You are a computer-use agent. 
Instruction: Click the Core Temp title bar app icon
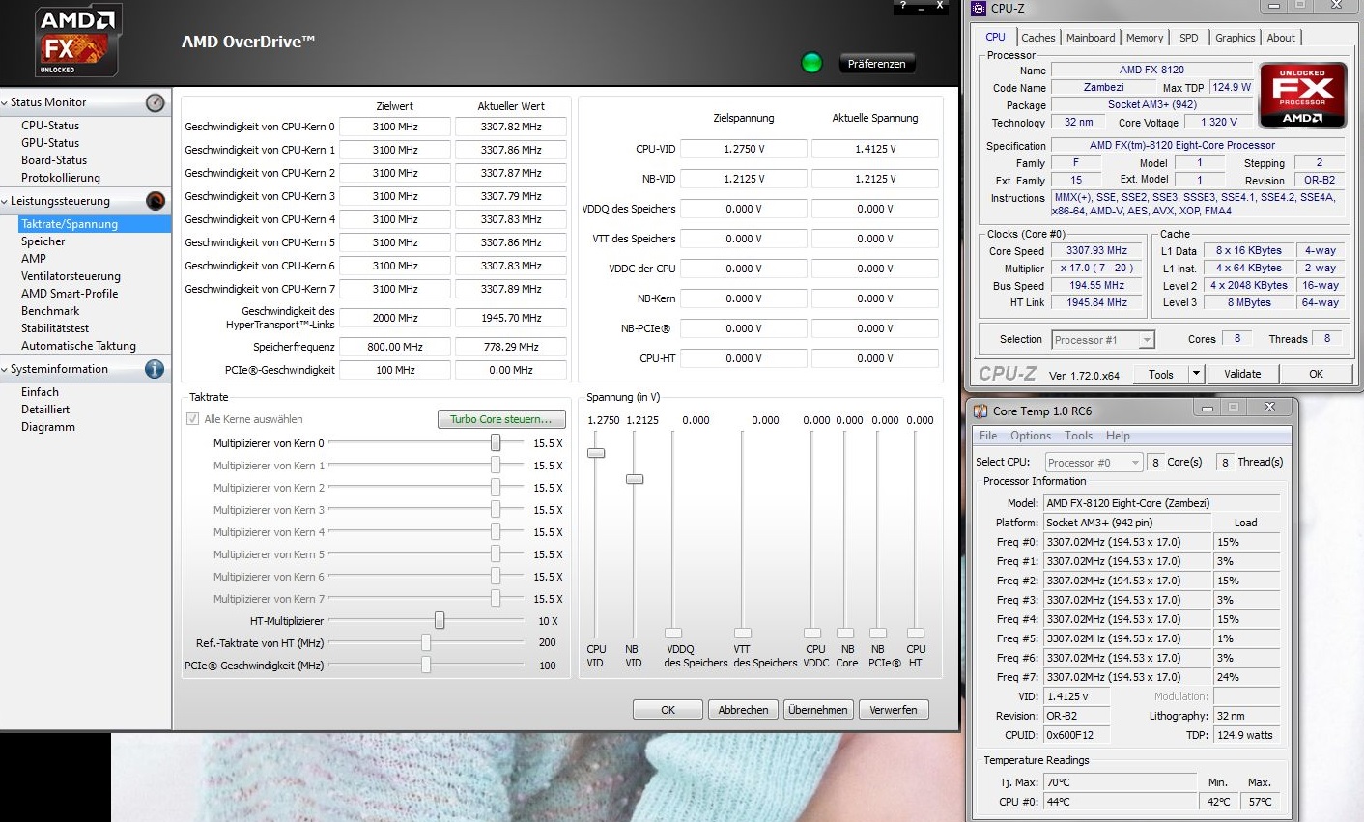[980, 411]
